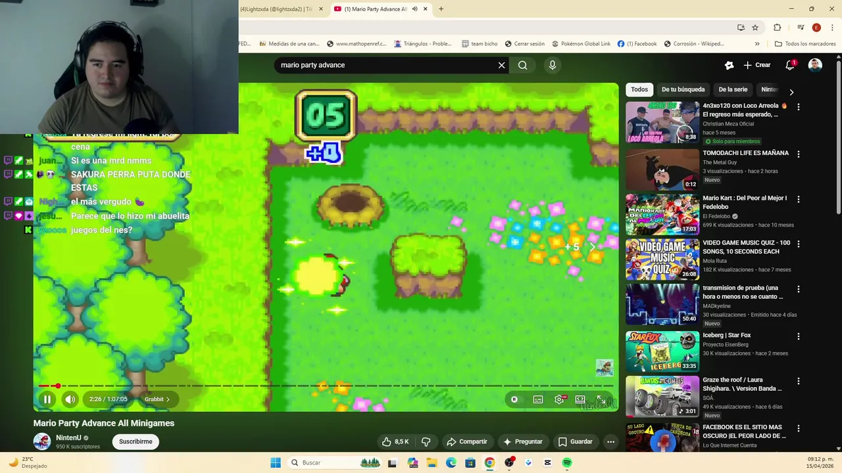Open options for Mario Kart Del Peor al Mejor
This screenshot has width=842, height=473.
click(x=799, y=199)
